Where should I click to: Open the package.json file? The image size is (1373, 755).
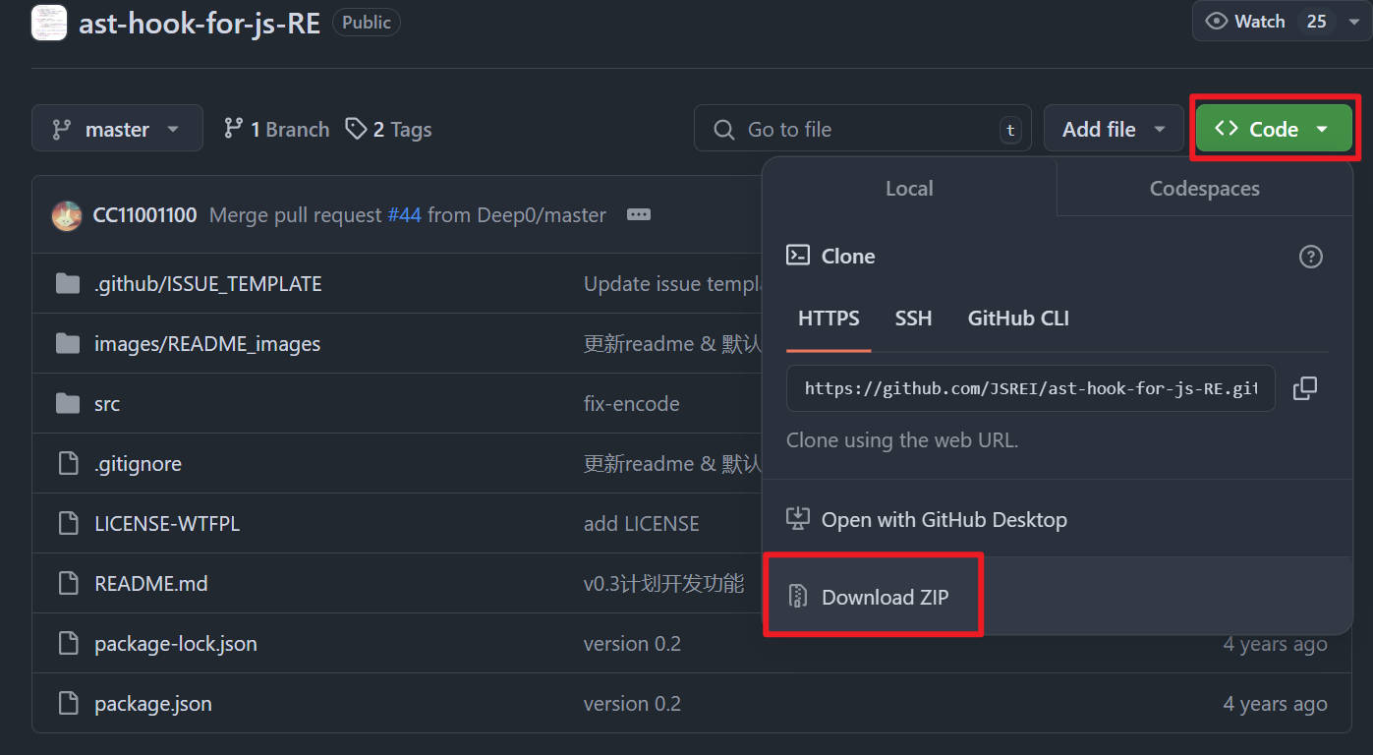(x=153, y=704)
